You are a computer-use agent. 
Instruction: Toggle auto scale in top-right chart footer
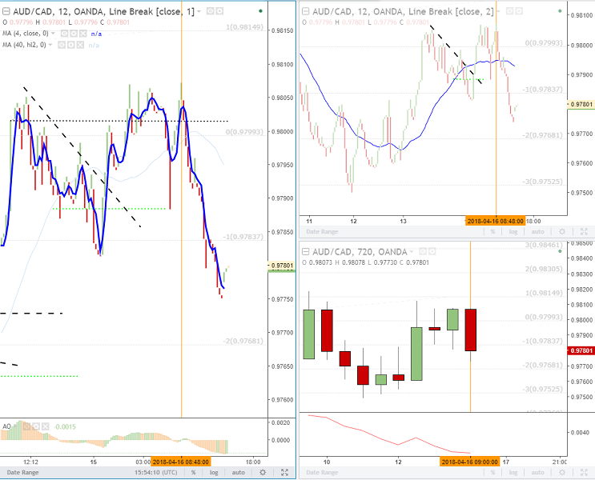tap(537, 232)
